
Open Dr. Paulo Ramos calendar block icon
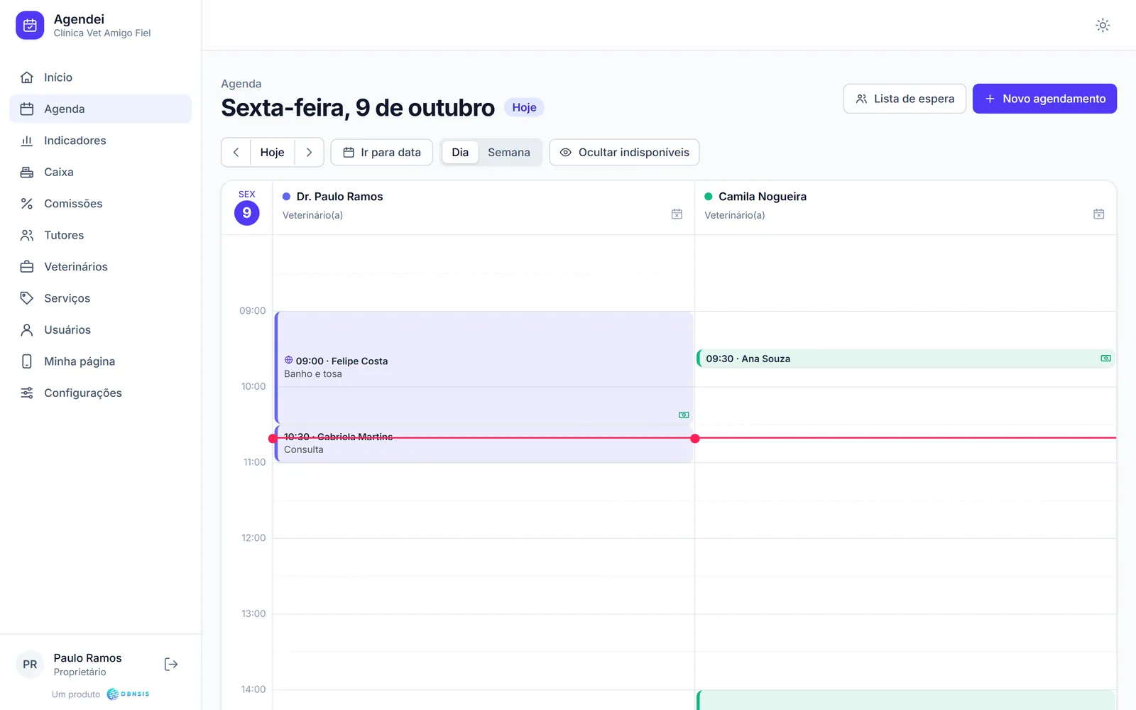pos(677,214)
